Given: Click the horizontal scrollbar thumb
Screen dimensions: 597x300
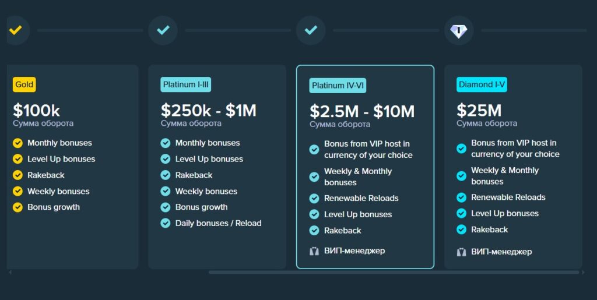Looking at the screenshot, I should click(394, 272).
